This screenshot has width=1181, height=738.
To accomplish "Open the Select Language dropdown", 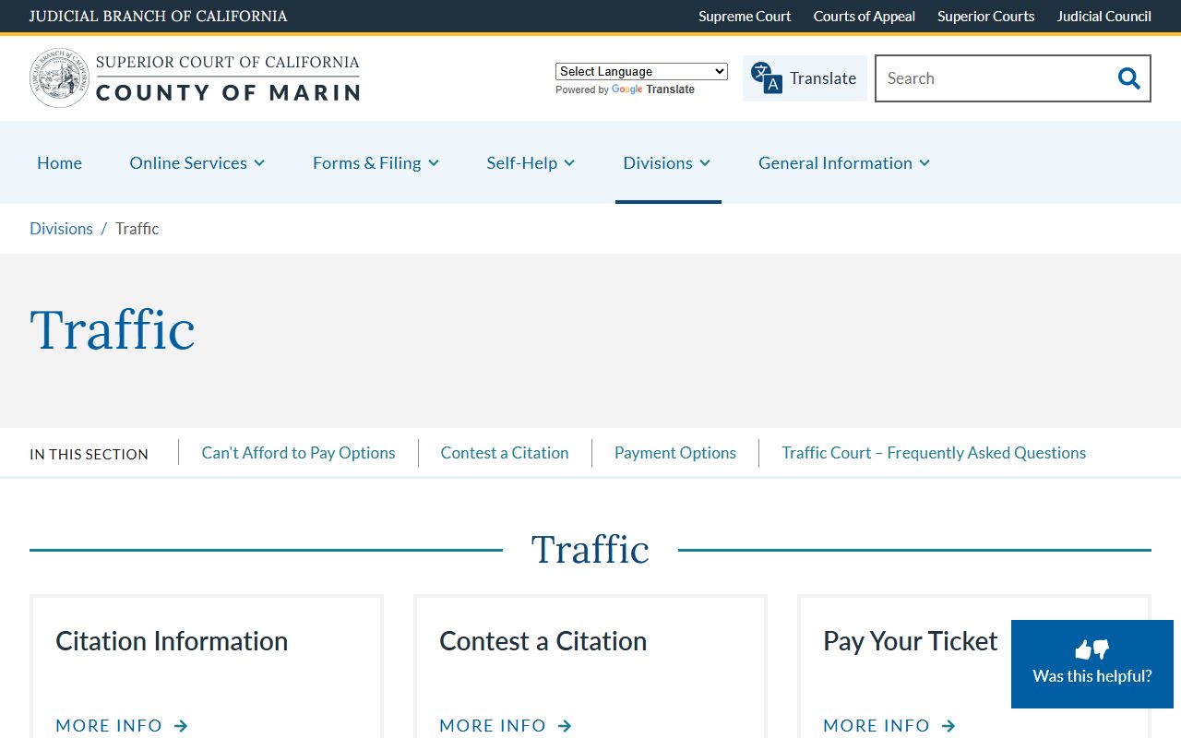I will [641, 71].
